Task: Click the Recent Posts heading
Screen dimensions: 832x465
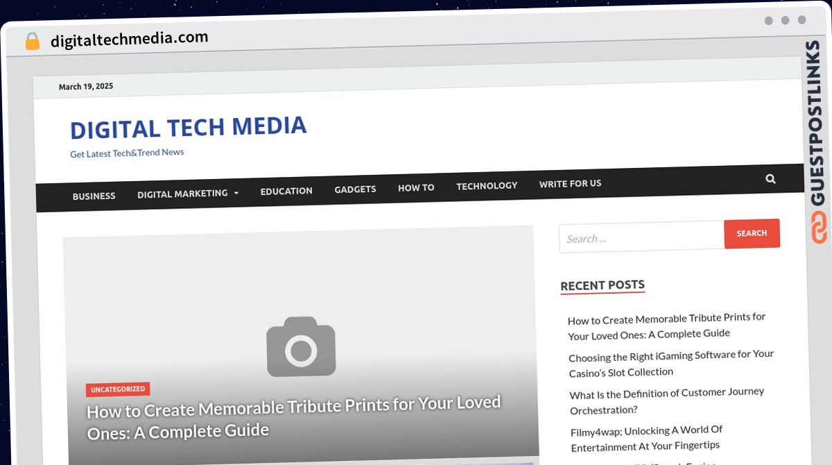Action: point(603,285)
